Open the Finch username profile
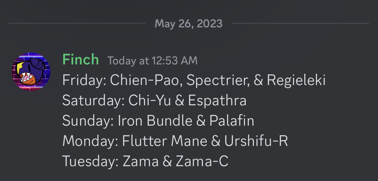This screenshot has width=378, height=181. click(x=80, y=60)
